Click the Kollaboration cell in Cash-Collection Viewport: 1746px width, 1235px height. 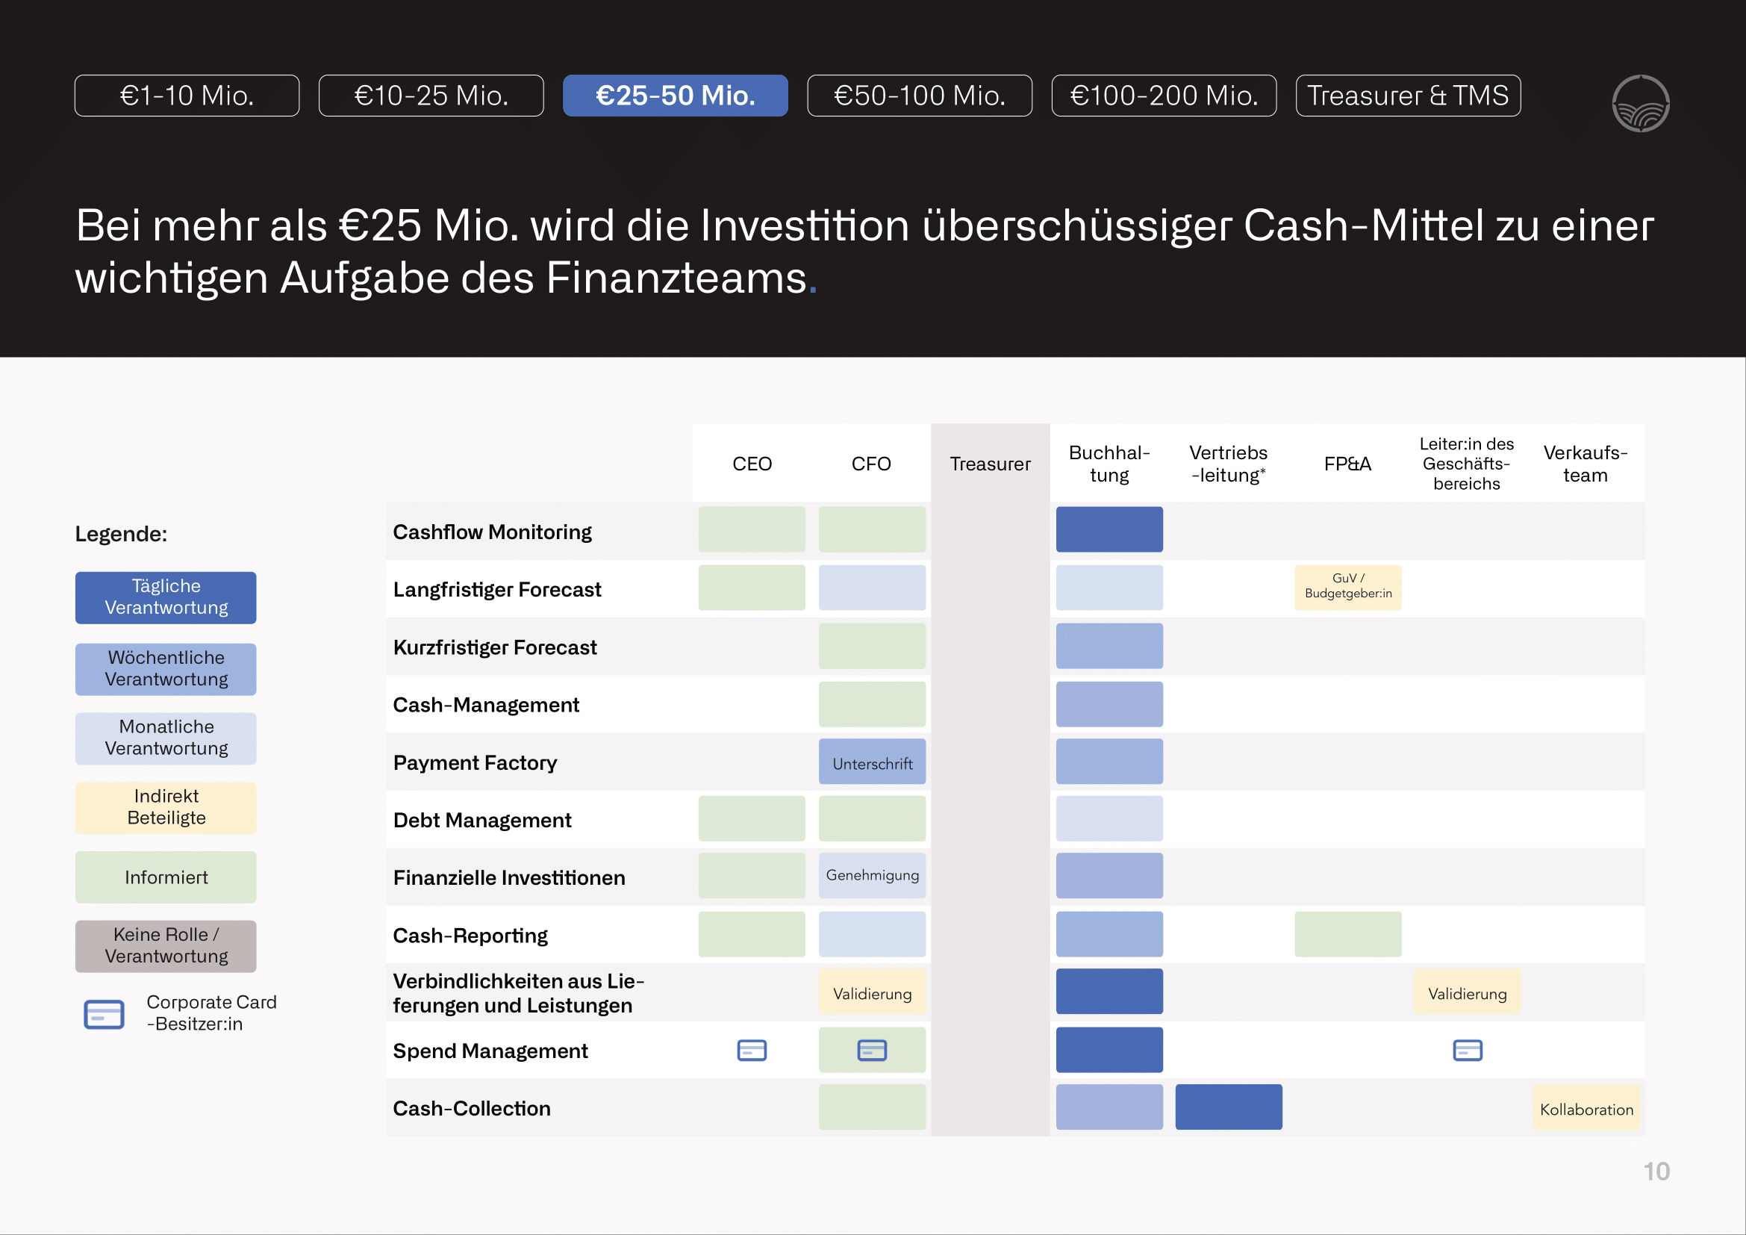click(x=1587, y=1107)
